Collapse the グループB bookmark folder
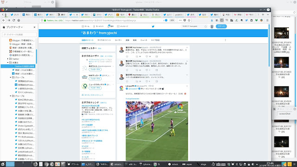The width and height of the screenshot is (297, 167). coord(11,96)
